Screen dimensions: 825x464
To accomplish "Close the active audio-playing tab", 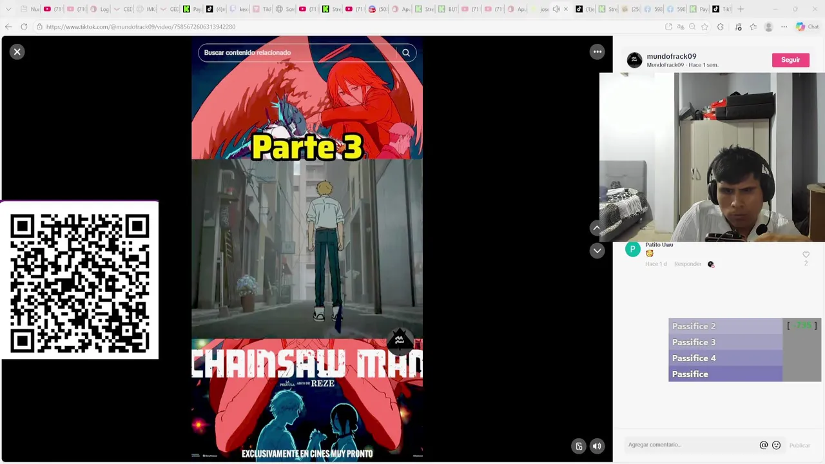I will click(x=565, y=9).
